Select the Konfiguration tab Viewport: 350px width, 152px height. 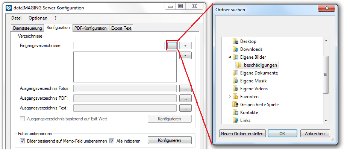tap(58, 28)
